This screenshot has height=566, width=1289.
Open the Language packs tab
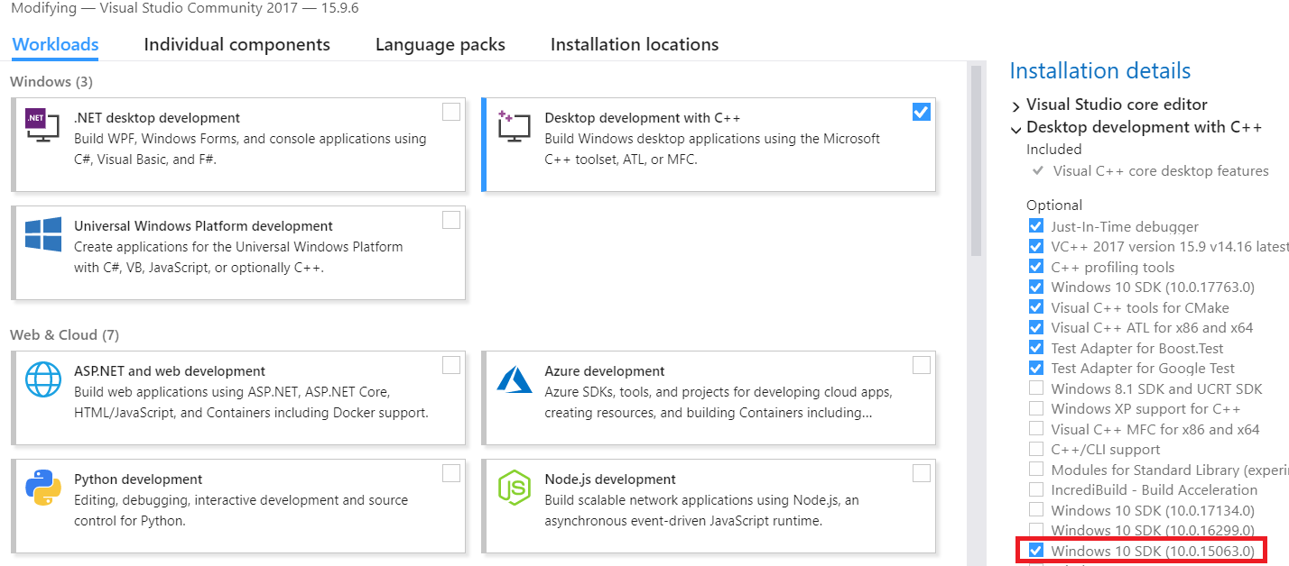click(x=440, y=44)
